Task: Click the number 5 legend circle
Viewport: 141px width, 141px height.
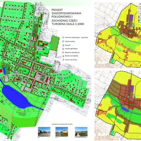Action: [x=63, y=52]
